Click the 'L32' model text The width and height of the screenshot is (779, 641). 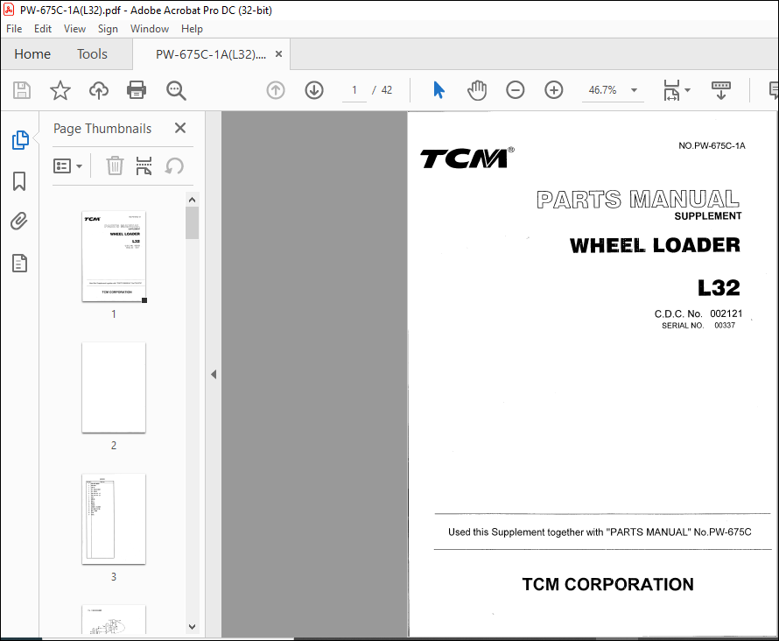click(x=719, y=288)
